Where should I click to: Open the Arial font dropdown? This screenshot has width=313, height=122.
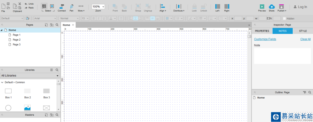(45, 18)
